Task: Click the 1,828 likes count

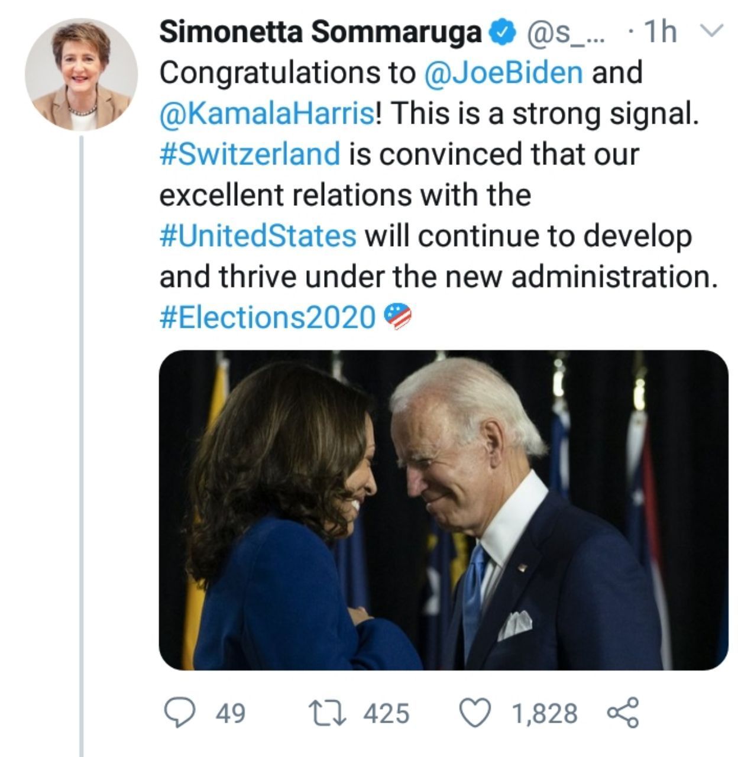Action: (x=544, y=713)
